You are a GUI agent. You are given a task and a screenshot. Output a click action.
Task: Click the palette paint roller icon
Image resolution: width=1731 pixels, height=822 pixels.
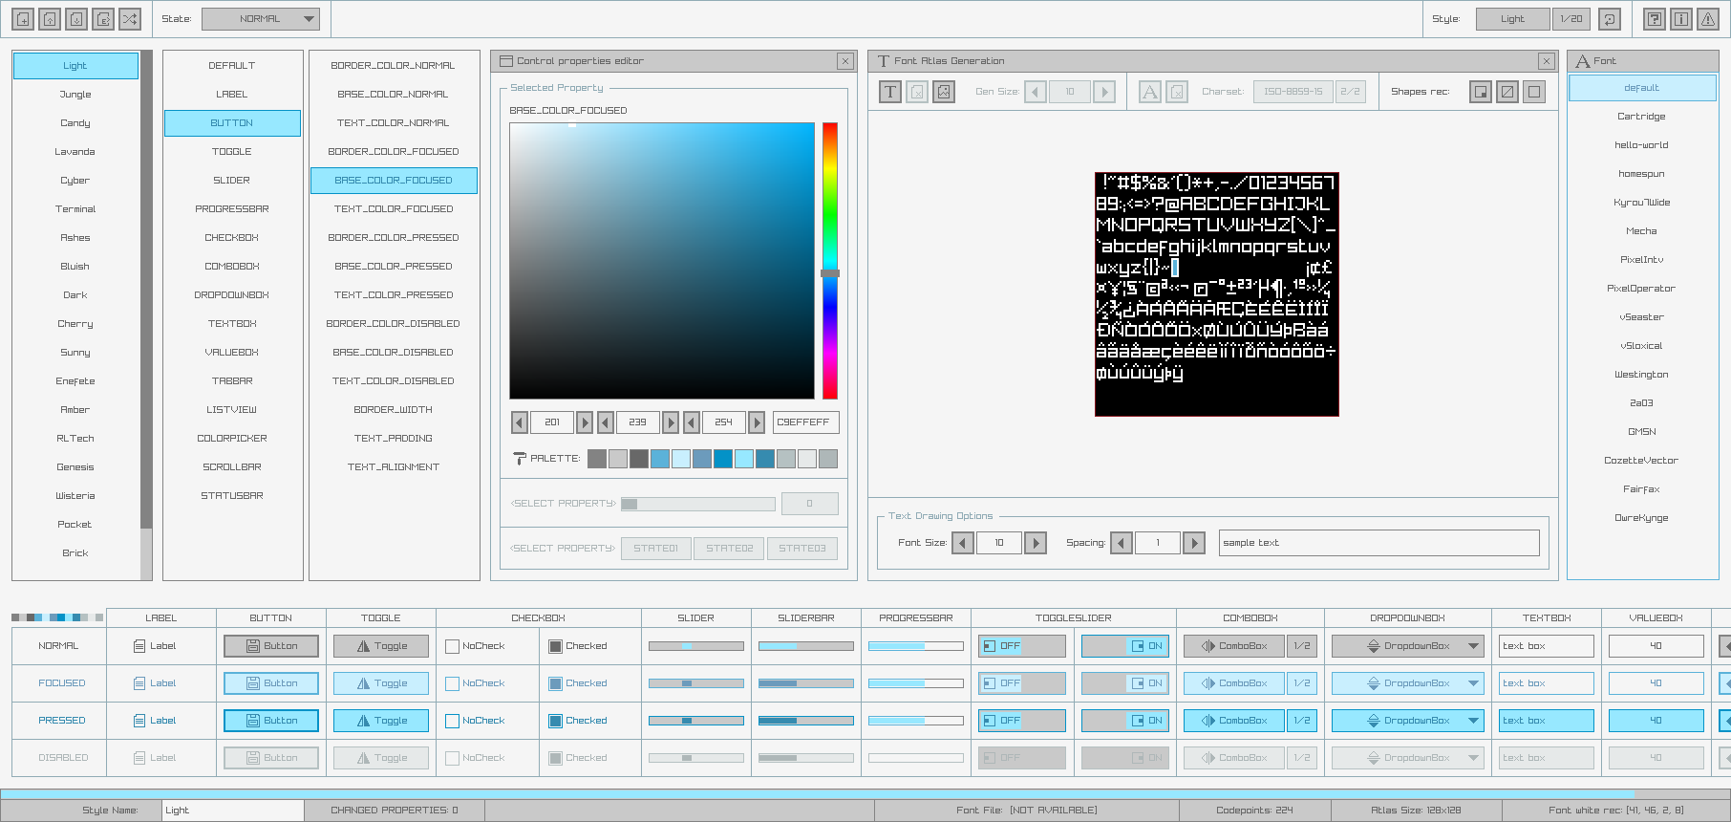pos(520,459)
